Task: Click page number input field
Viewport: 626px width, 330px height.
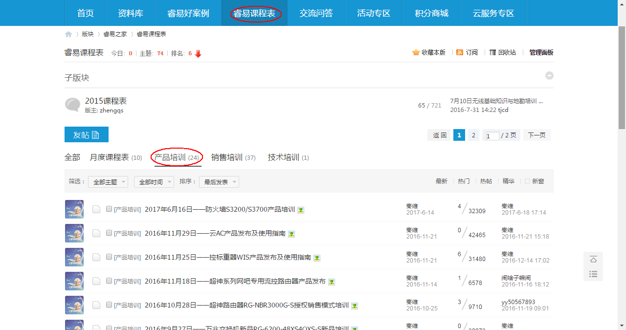Action: (x=492, y=136)
